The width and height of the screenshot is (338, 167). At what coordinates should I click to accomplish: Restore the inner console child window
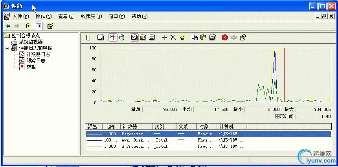(324, 16)
